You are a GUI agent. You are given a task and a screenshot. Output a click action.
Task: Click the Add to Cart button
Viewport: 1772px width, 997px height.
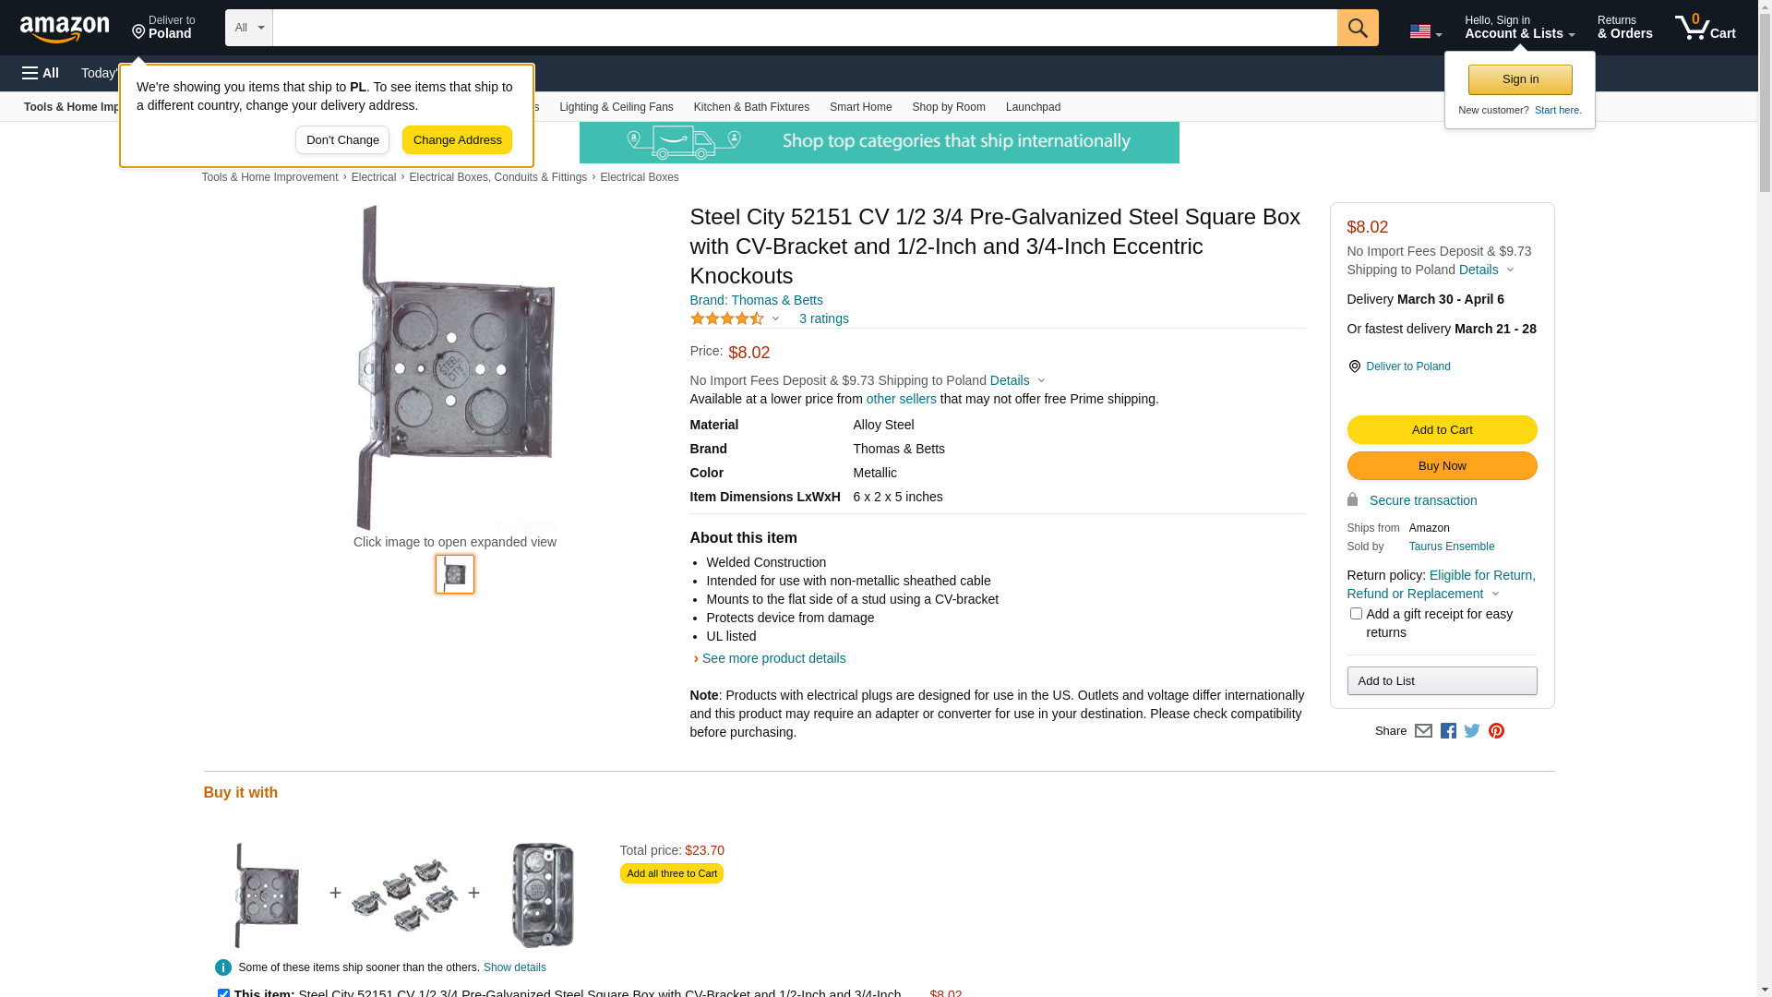(x=1442, y=430)
